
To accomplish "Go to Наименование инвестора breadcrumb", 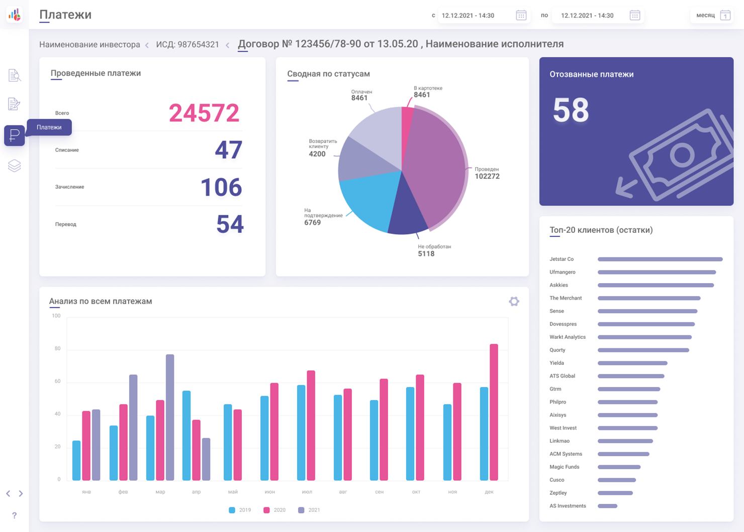I will 89,45.
